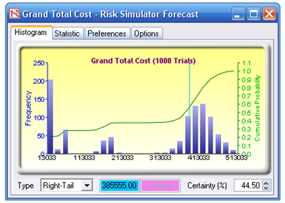Increase certainty with the up spinner arrow

coord(267,183)
